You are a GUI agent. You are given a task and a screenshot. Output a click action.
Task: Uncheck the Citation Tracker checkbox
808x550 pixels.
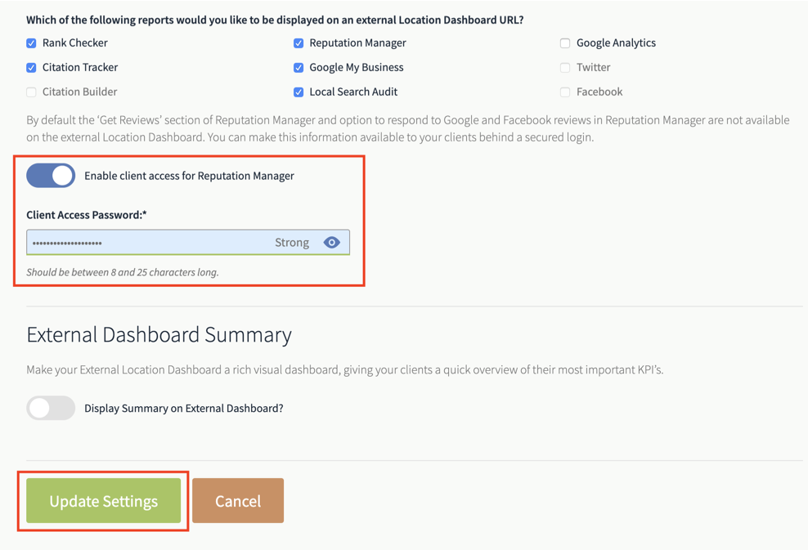(31, 68)
